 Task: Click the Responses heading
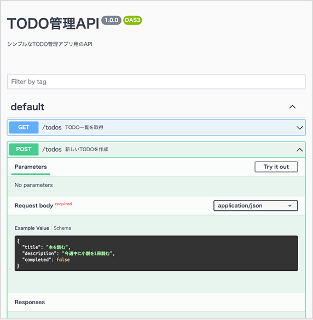tap(30, 302)
